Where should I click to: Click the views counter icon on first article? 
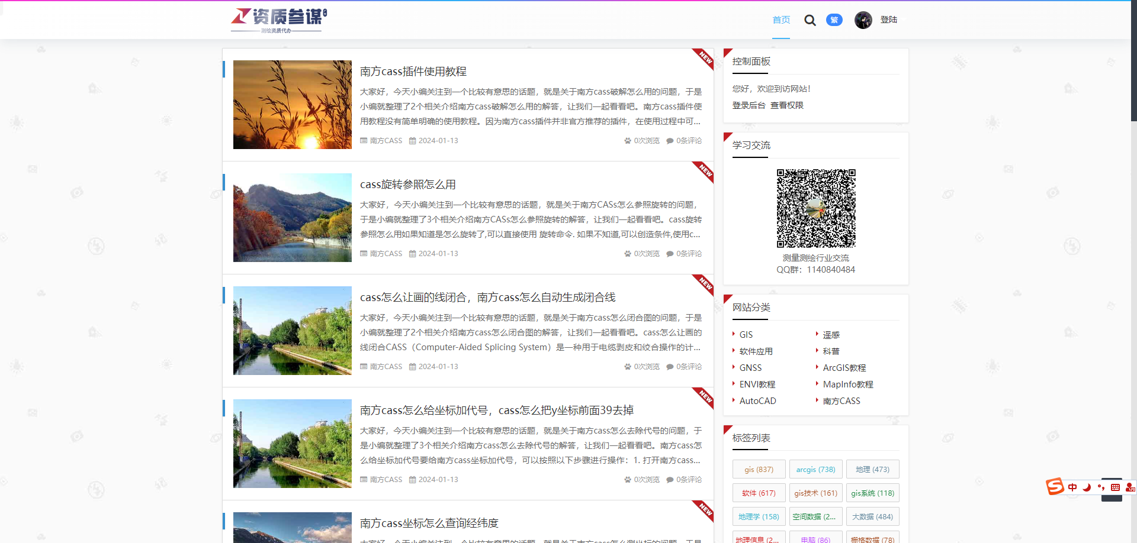point(627,140)
